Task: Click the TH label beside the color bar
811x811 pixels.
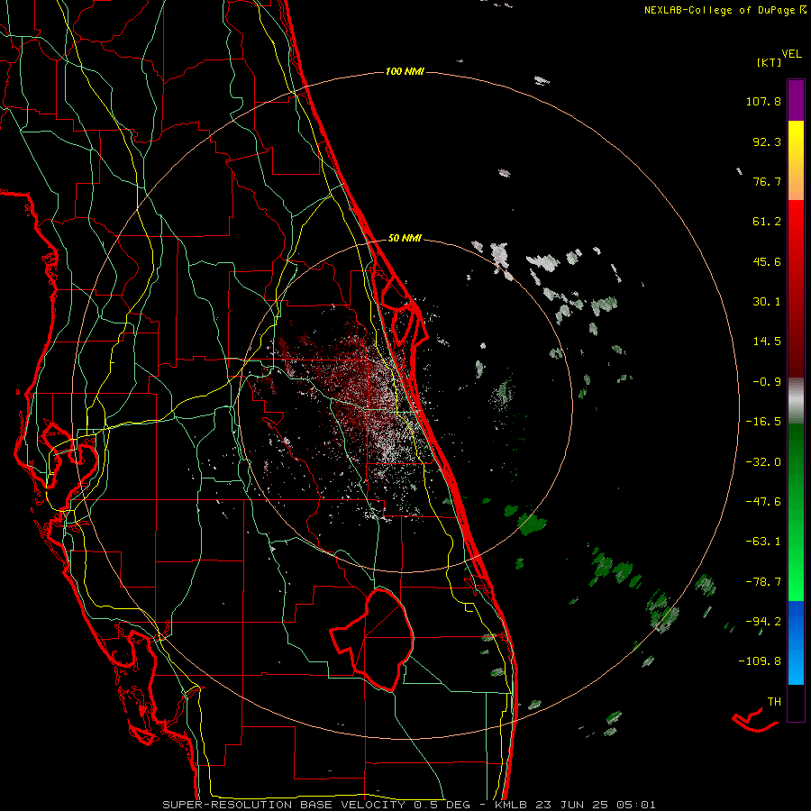Action: pyautogui.click(x=774, y=702)
